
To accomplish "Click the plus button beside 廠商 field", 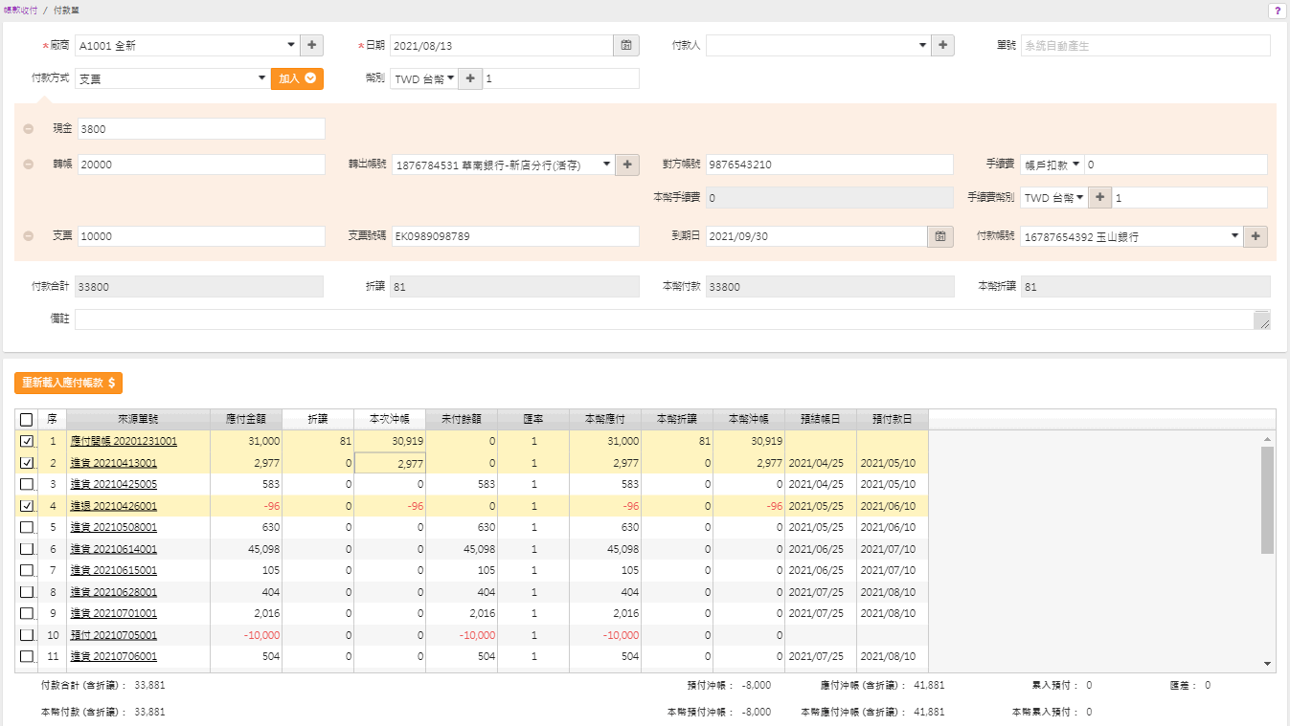I will click(311, 45).
